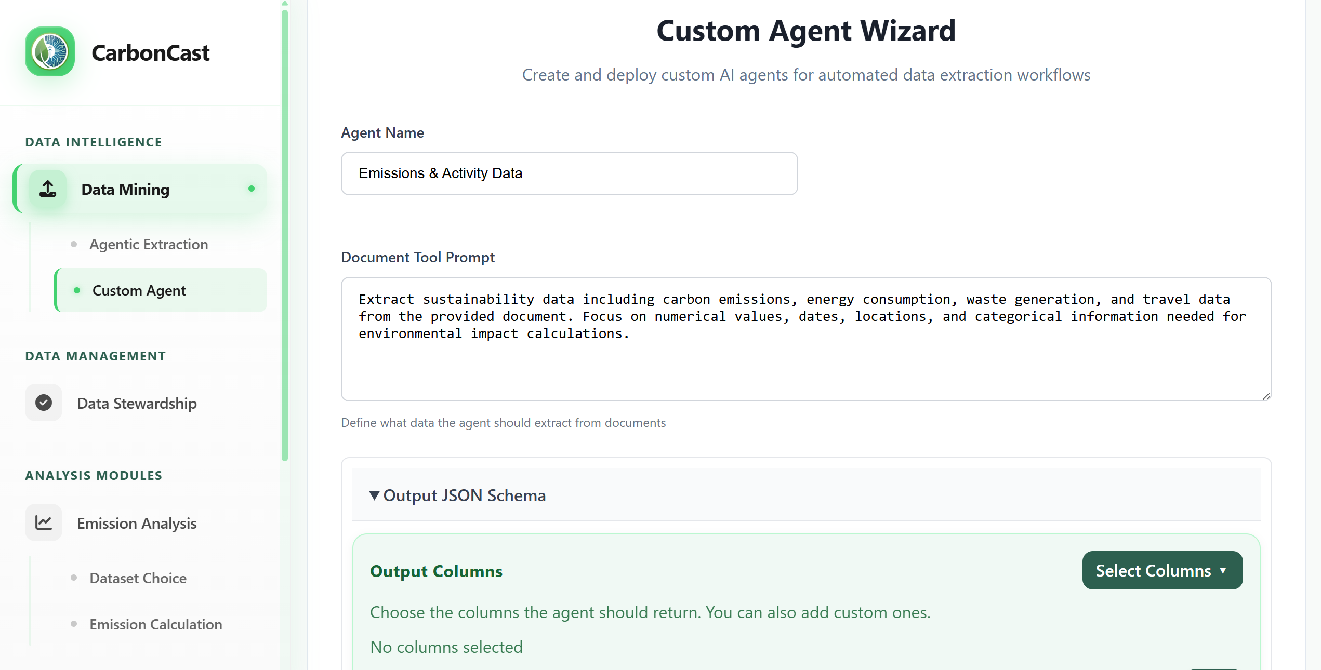Go to the Emission Calculation page
This screenshot has width=1321, height=670.
[x=155, y=624]
